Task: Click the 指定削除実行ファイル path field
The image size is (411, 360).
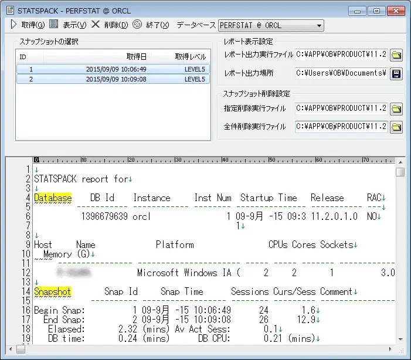Action: pyautogui.click(x=341, y=108)
